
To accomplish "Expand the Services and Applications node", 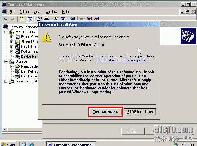I will 6,81.
